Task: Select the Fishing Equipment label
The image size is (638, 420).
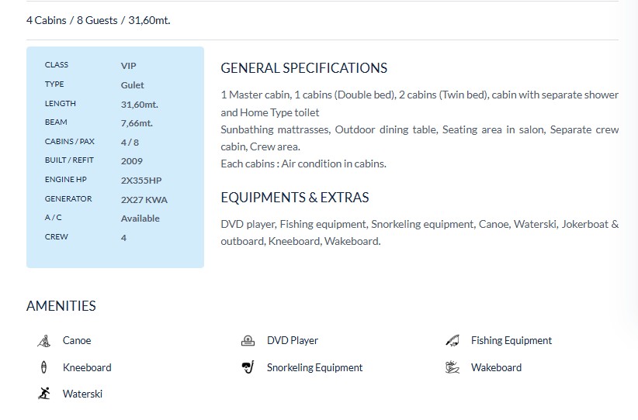Action: pos(511,341)
